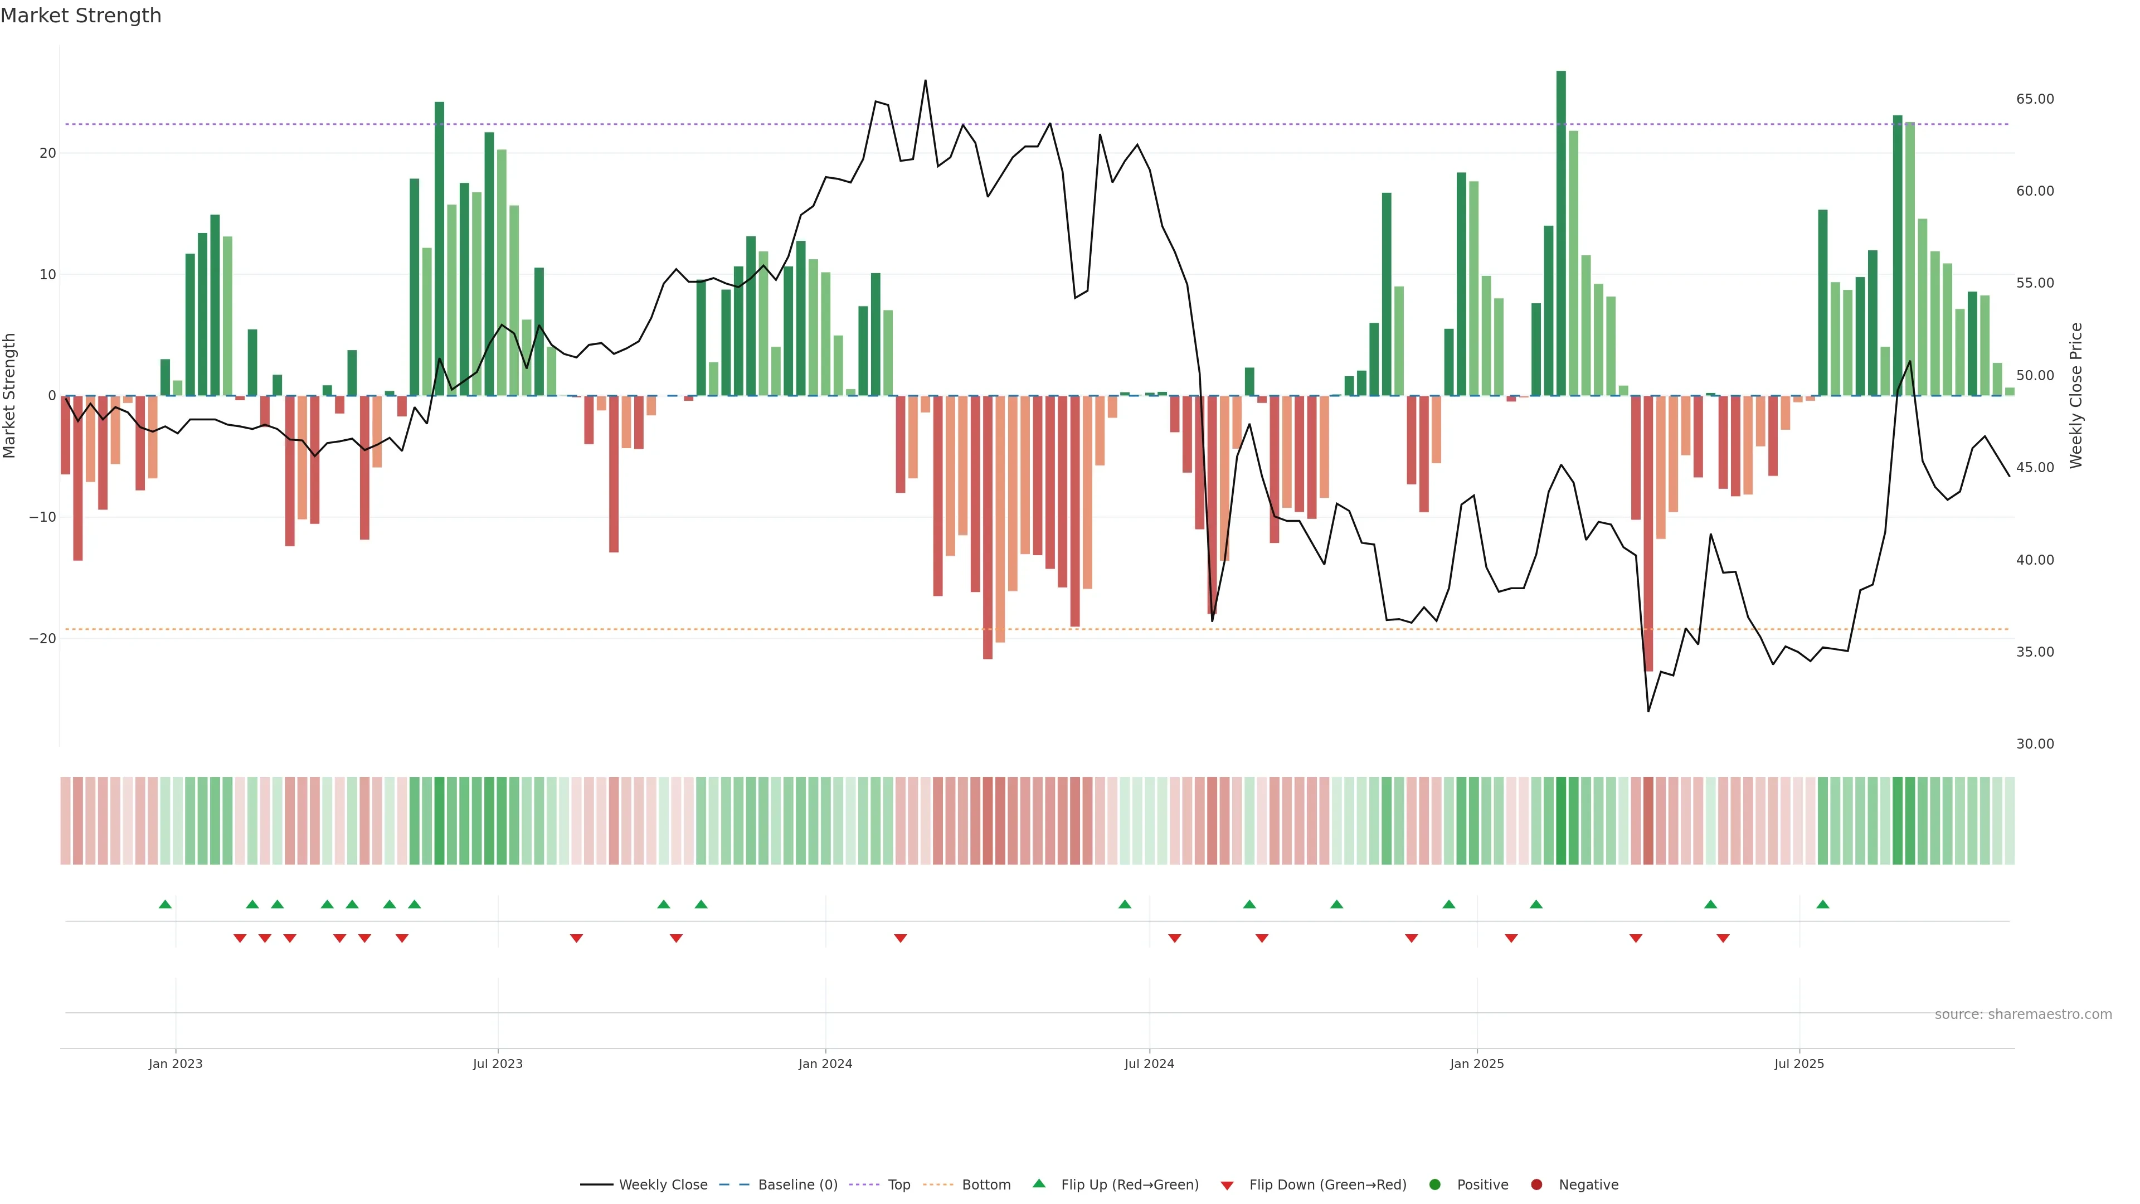2140x1204 pixels.
Task: Click the last green flip-up triangle after Jul 2025
Action: 1823,904
